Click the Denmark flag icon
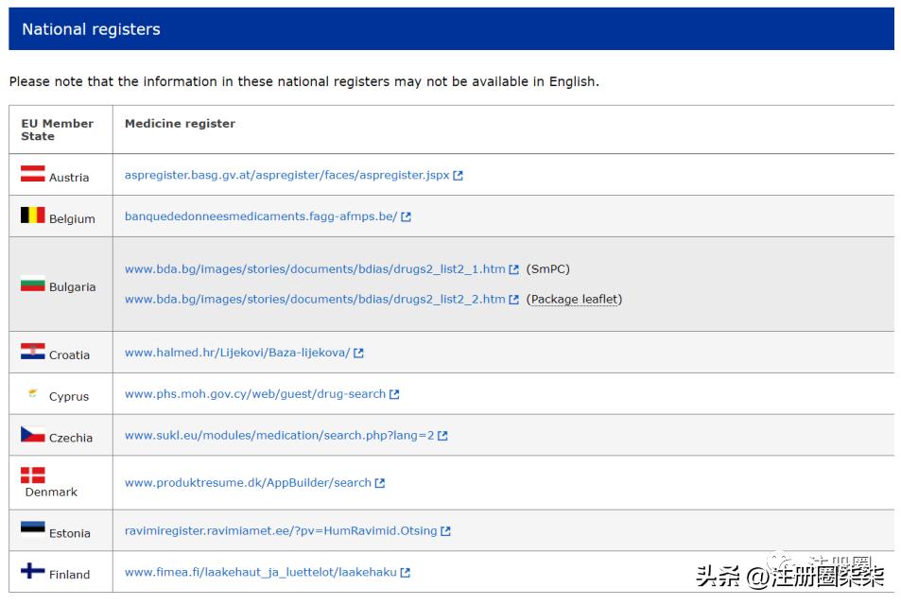 (30, 475)
